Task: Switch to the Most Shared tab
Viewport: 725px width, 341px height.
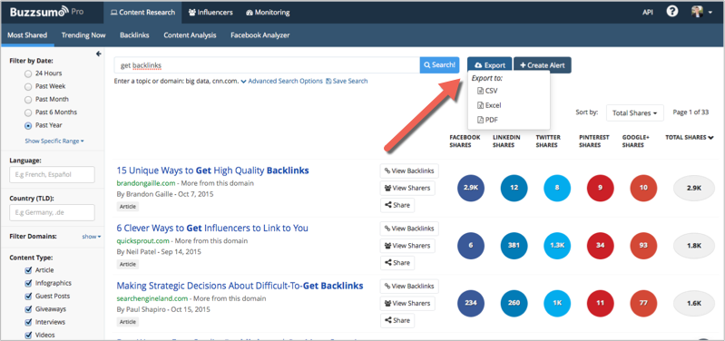Action: pos(27,35)
